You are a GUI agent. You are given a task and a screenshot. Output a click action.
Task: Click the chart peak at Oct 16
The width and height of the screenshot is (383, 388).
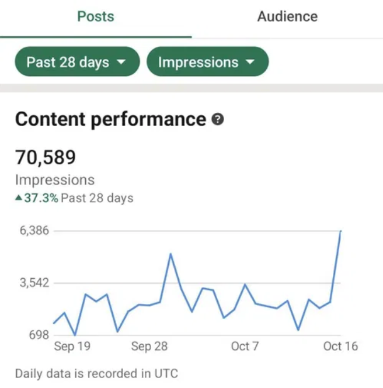340,232
